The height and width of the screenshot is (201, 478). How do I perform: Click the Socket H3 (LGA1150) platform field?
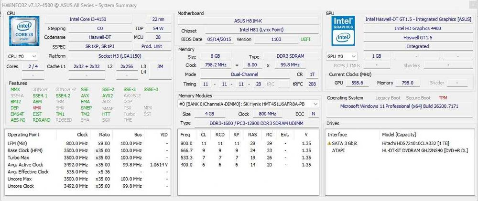[x=119, y=56]
